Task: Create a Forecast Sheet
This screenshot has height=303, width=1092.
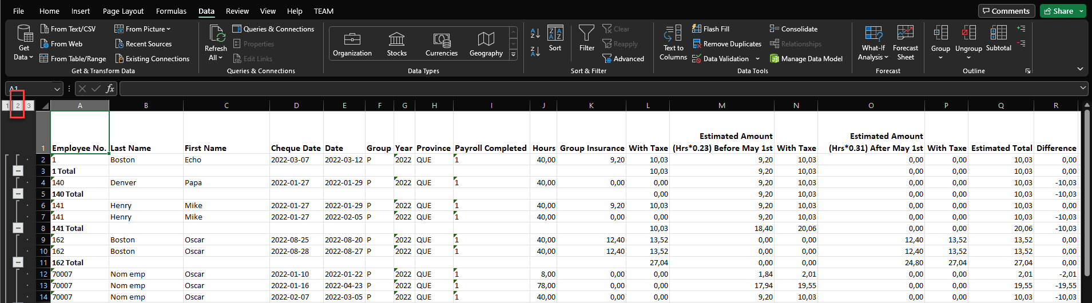Action: [x=906, y=42]
